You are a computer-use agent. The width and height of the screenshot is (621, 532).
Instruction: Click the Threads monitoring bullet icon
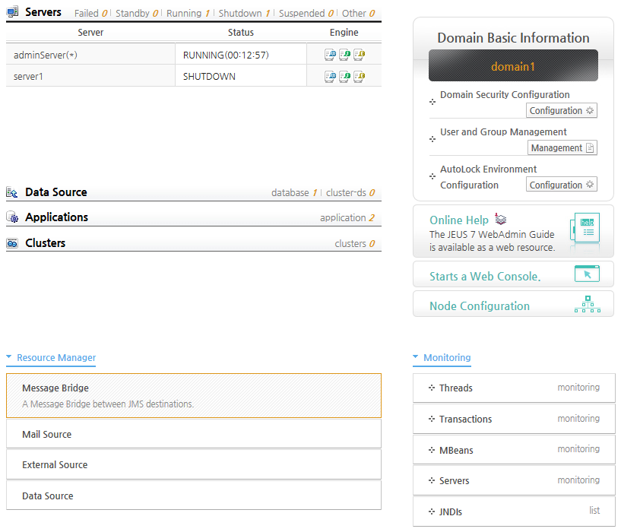[432, 388]
